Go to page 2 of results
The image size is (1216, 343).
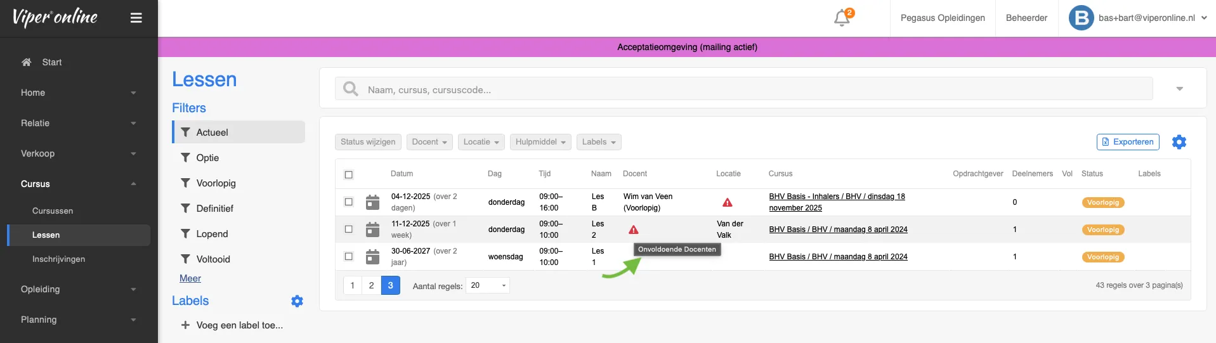coord(372,285)
